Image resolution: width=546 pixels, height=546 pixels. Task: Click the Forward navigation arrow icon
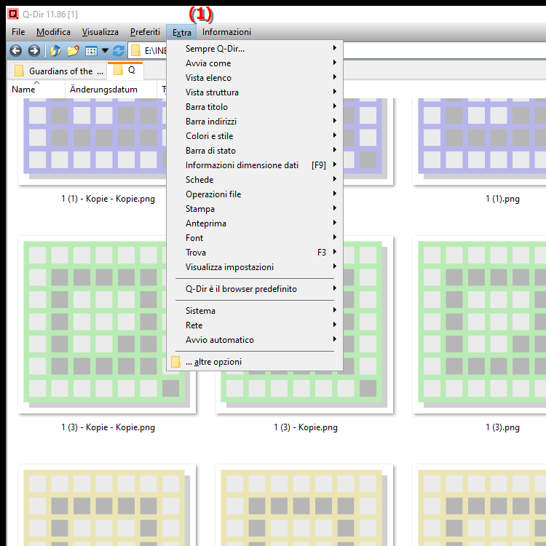click(x=33, y=51)
